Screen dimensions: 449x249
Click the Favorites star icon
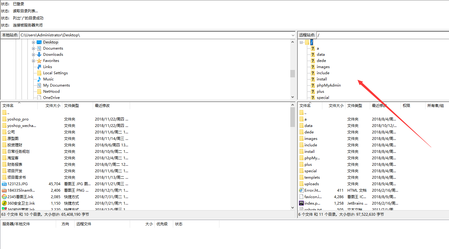39,61
